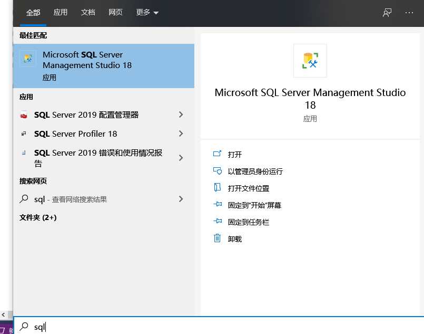Click the Microsoft SQL Server Management Studio 18 preview title
424x334 pixels.
(310, 99)
